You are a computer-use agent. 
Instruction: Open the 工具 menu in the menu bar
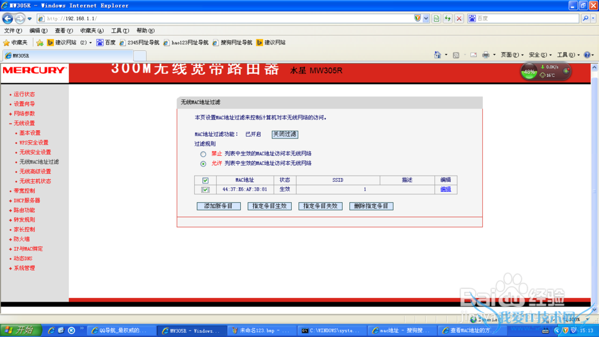tap(120, 31)
